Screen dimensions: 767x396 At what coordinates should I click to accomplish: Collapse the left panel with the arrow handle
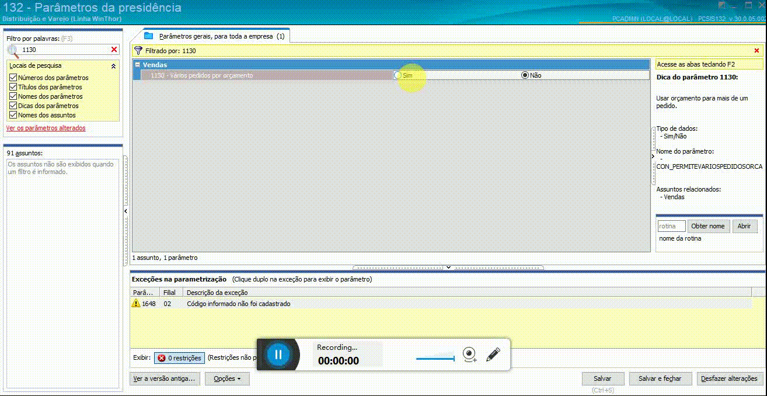click(125, 211)
